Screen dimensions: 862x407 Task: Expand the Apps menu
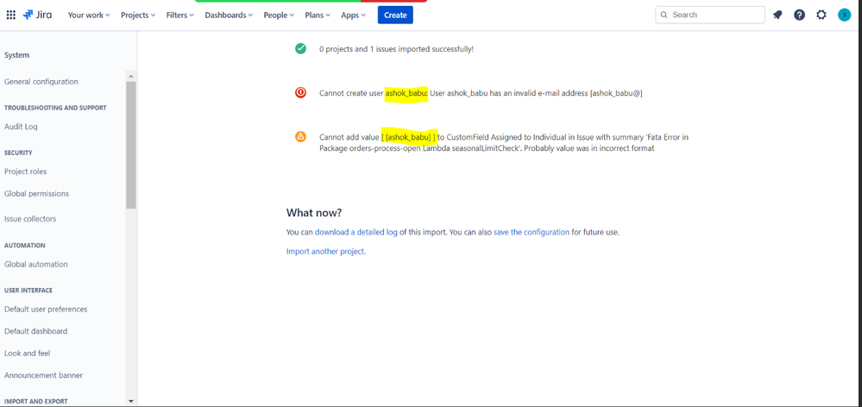(x=353, y=15)
